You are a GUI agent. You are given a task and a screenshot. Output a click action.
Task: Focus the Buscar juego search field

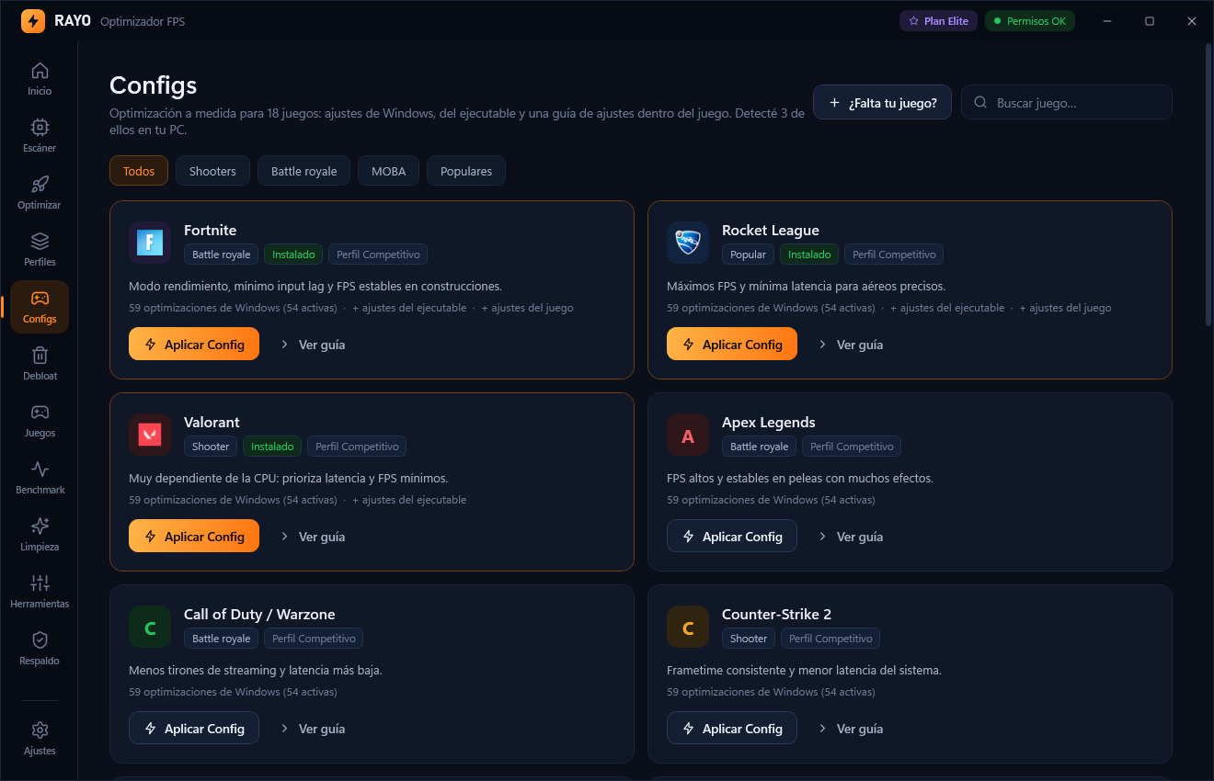[x=1067, y=103]
